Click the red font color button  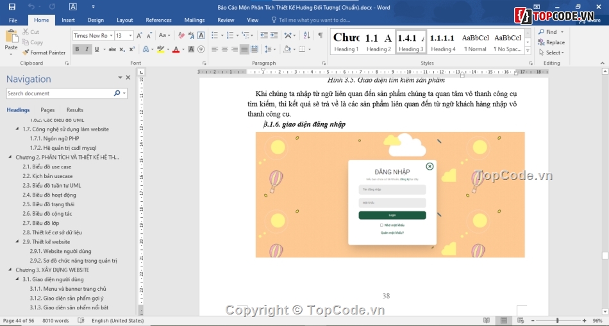176,49
